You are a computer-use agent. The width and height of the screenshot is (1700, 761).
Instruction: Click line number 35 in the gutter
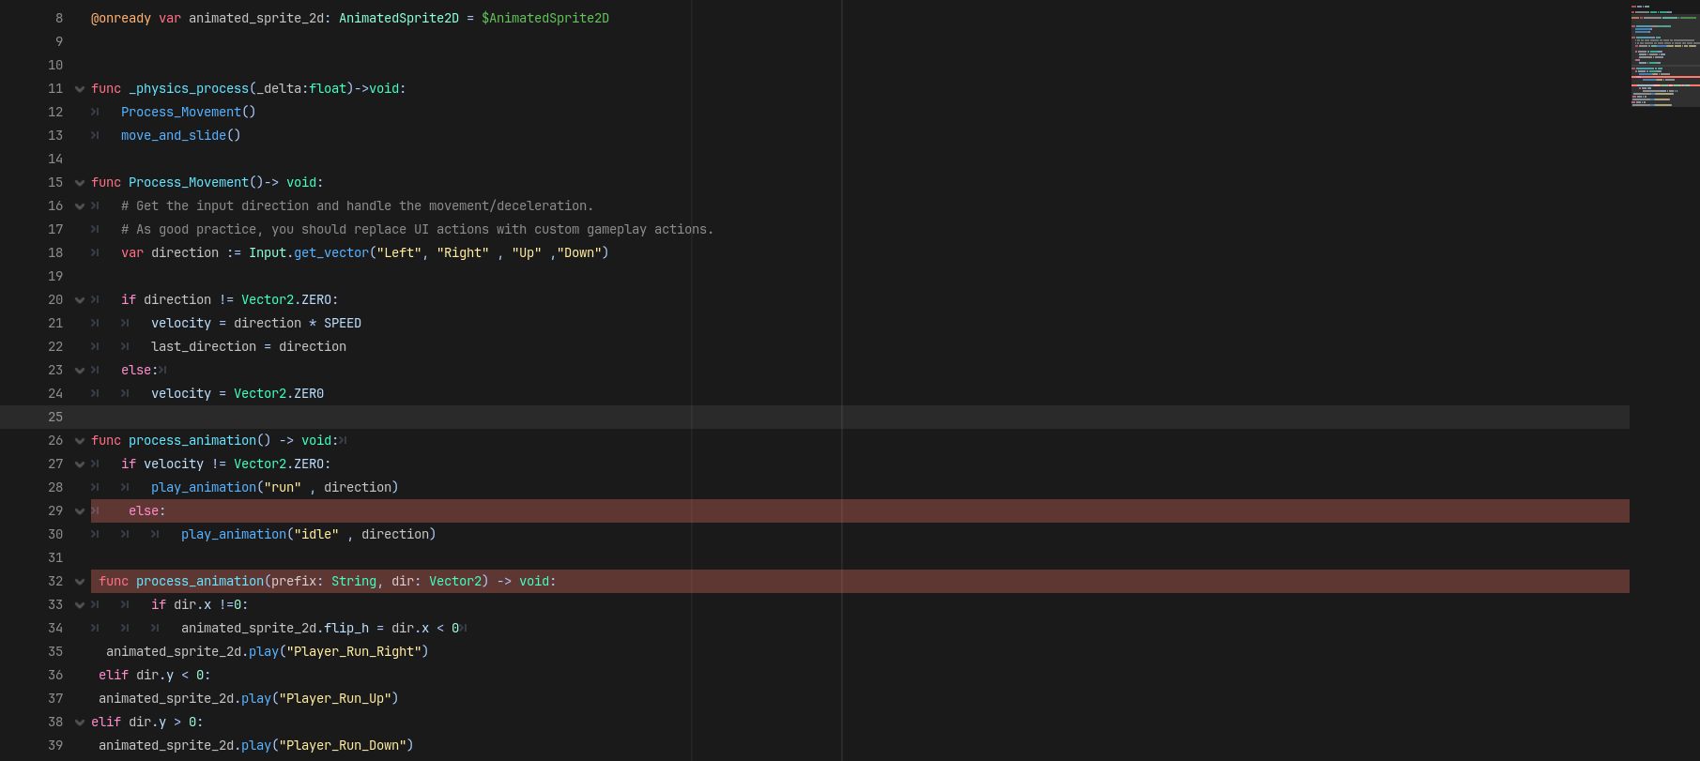pos(55,651)
